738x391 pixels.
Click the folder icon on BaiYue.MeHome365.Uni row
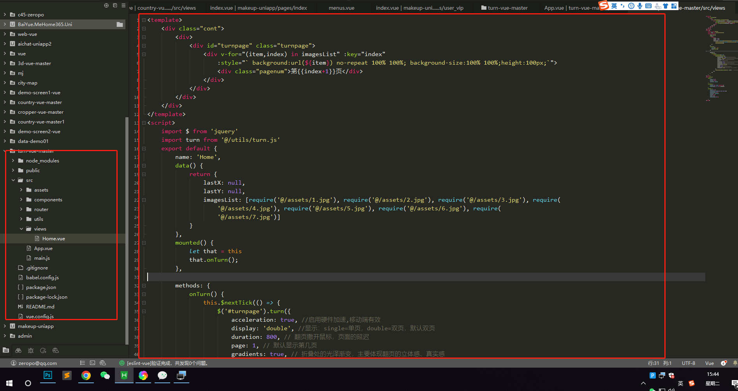[120, 25]
